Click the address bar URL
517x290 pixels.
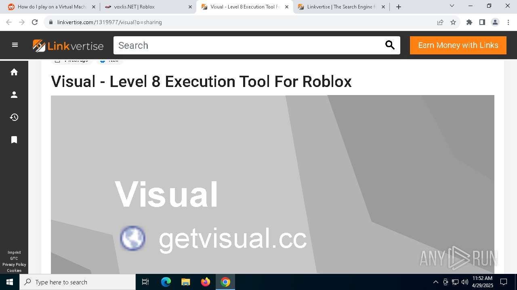pos(109,22)
